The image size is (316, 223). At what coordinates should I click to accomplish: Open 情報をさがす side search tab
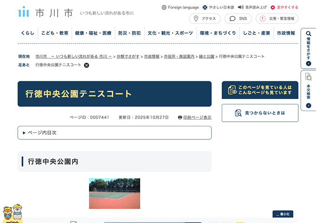click(309, 48)
